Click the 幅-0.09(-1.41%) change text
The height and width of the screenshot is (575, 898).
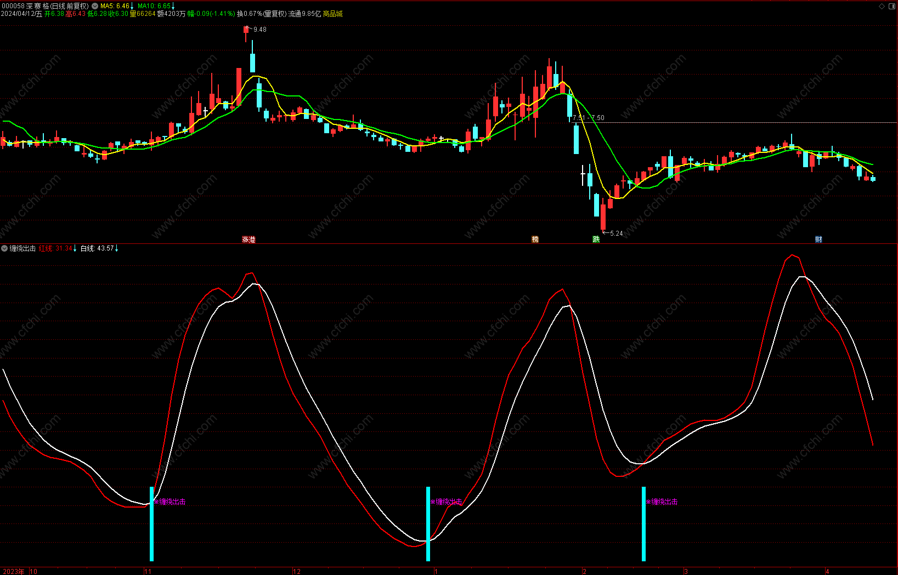pyautogui.click(x=211, y=14)
